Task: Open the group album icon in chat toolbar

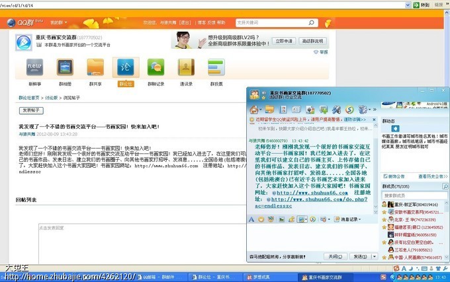Action: (x=283, y=110)
